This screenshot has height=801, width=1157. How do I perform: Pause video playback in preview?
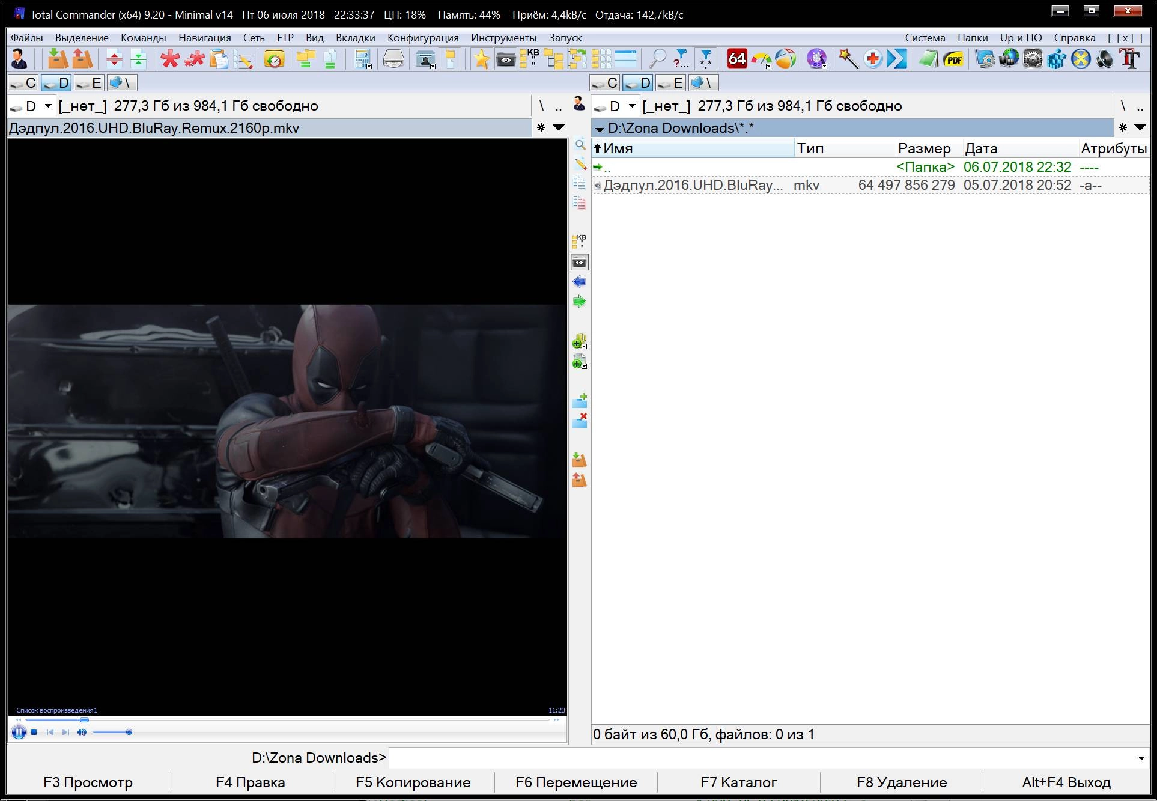[19, 732]
